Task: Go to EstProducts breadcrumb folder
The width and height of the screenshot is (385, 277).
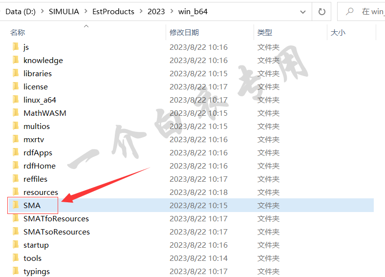Action: click(113, 12)
